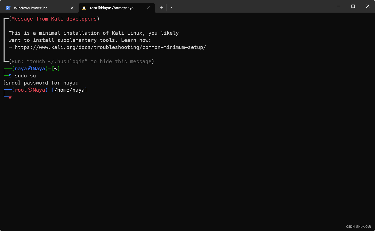Expand the new tab profile dropdown

pyautogui.click(x=171, y=8)
